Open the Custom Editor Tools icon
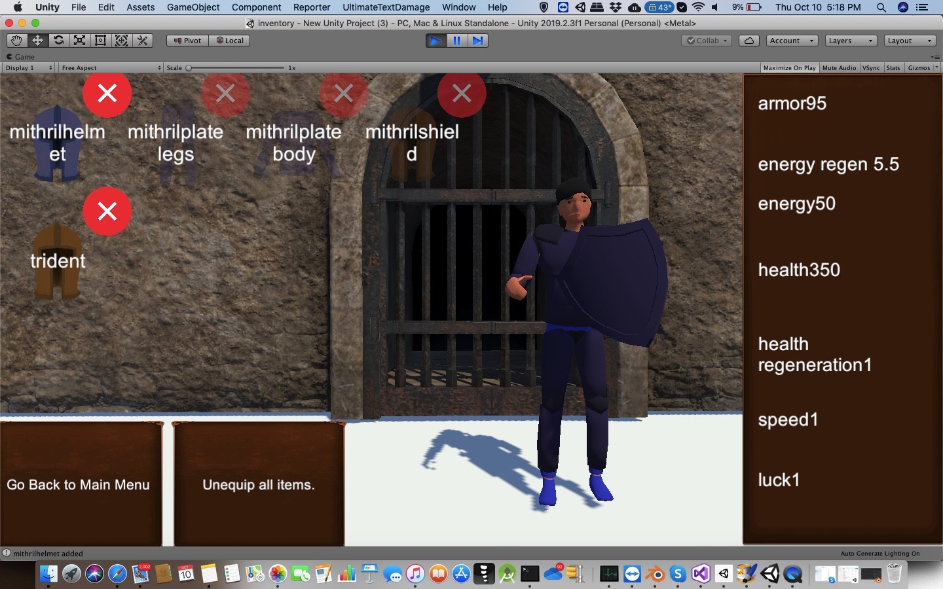This screenshot has height=589, width=943. (x=143, y=40)
